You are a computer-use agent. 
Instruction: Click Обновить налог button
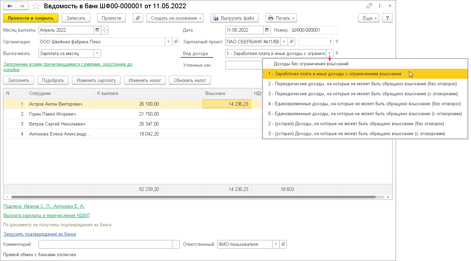pos(190,80)
